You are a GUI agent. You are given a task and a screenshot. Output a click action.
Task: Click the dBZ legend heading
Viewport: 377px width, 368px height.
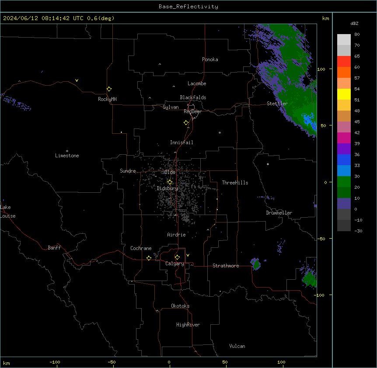tap(354, 23)
